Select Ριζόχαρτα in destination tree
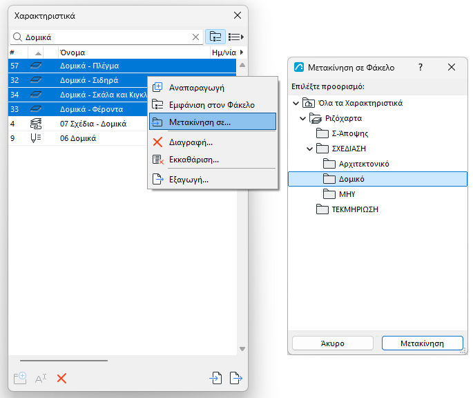Screen dimensions: 473x398 click(343, 118)
